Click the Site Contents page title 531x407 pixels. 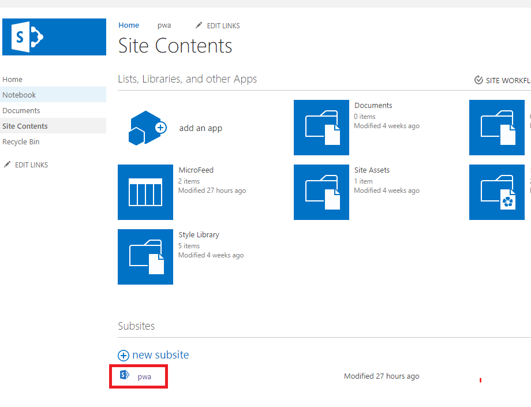click(x=175, y=46)
